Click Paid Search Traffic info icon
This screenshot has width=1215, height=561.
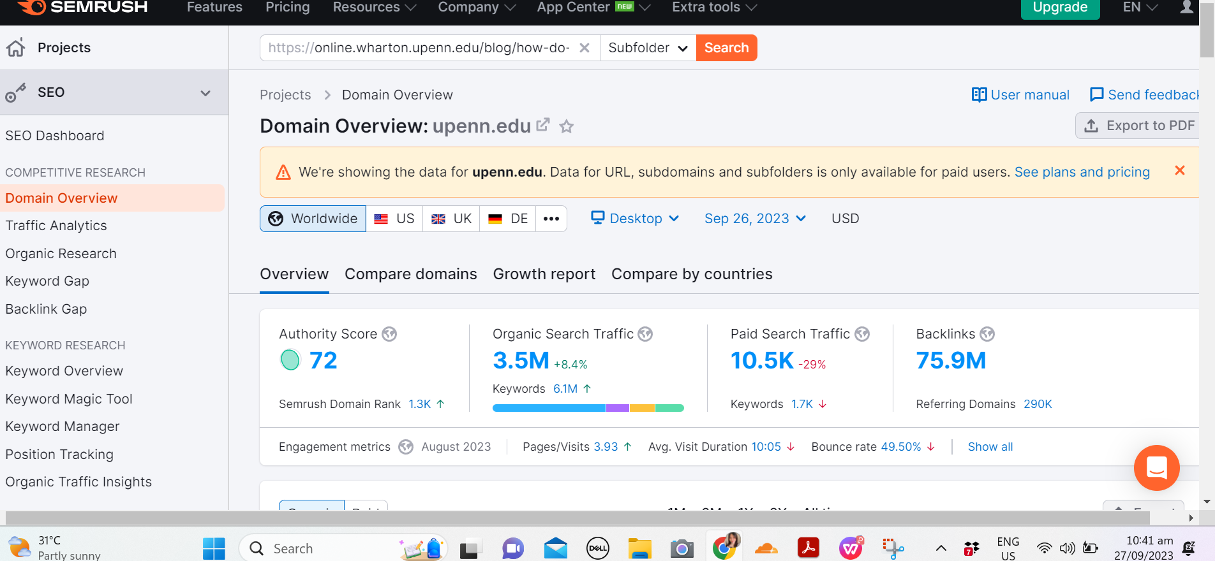[862, 334]
